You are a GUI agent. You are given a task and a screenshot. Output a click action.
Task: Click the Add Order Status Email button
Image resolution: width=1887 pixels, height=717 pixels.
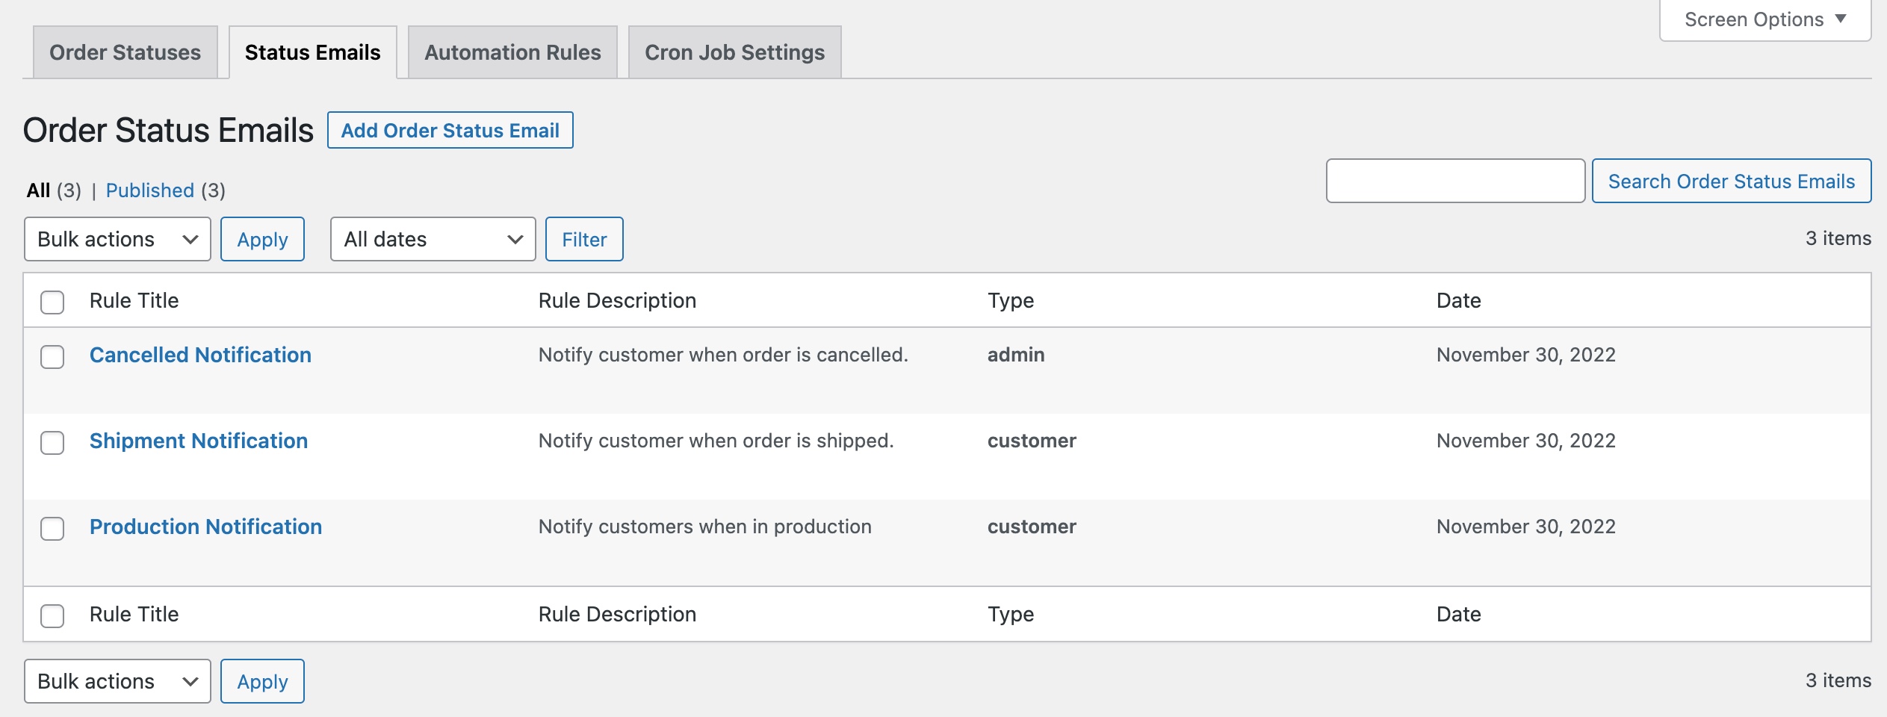tap(450, 130)
